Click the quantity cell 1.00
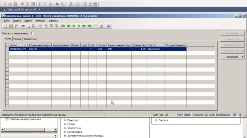Image resolution: width=247 pixels, height=138 pixels. pyautogui.click(x=139, y=49)
